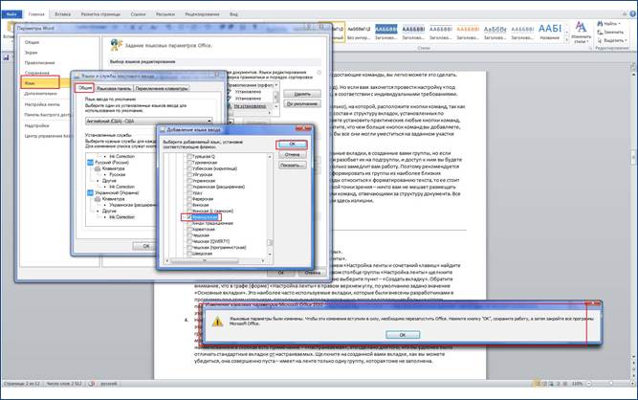This screenshot has width=638, height=400.
Task: Check the Фарерская layout box
Action: (x=189, y=199)
